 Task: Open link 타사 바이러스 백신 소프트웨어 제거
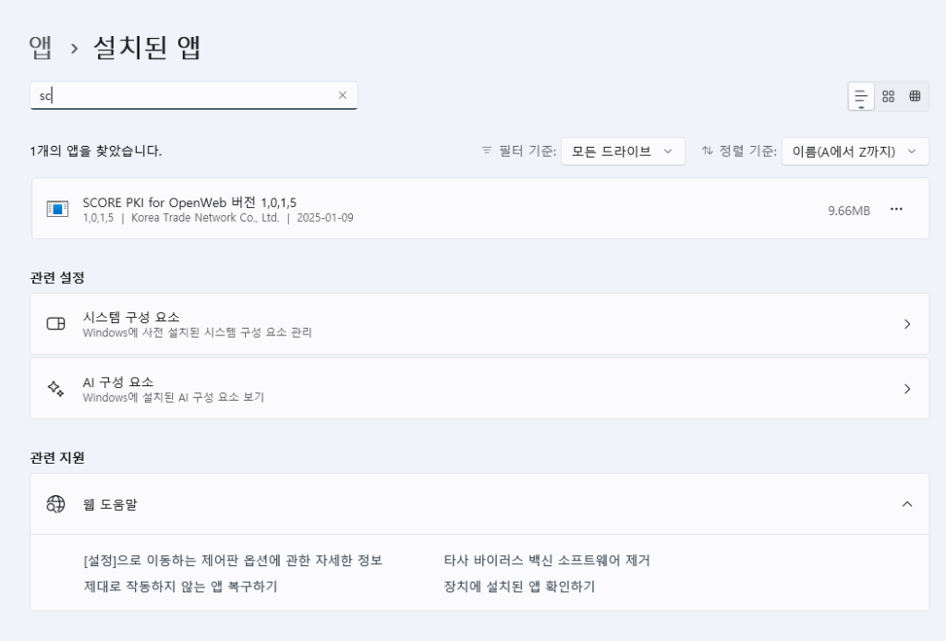547,561
